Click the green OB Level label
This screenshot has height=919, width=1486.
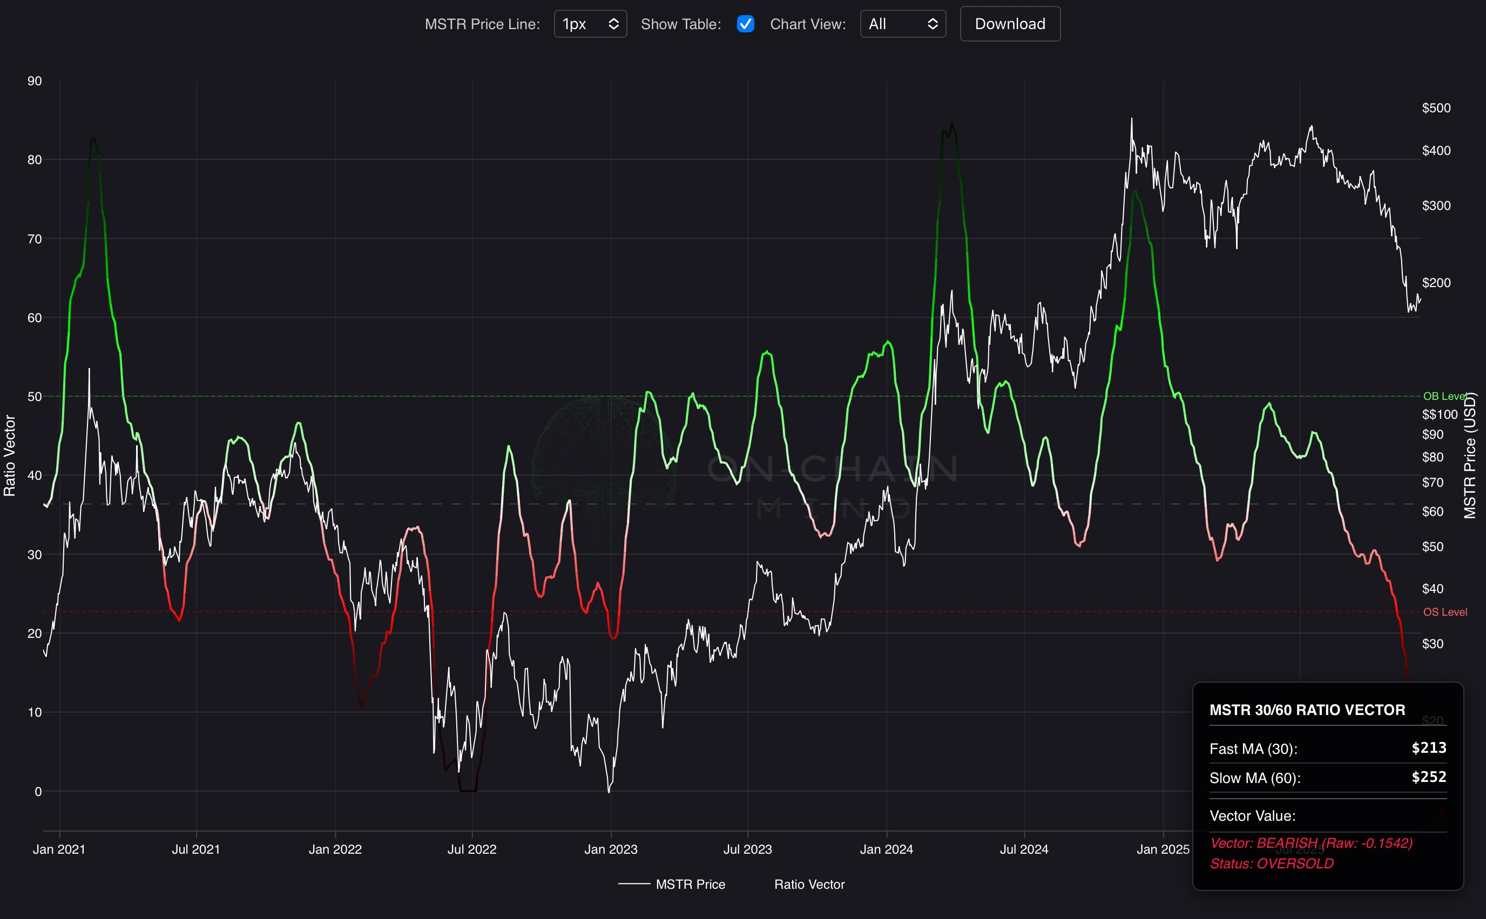(x=1444, y=396)
